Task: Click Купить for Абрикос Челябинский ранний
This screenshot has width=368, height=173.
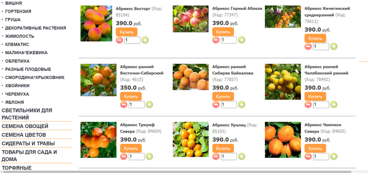Action: [315, 96]
